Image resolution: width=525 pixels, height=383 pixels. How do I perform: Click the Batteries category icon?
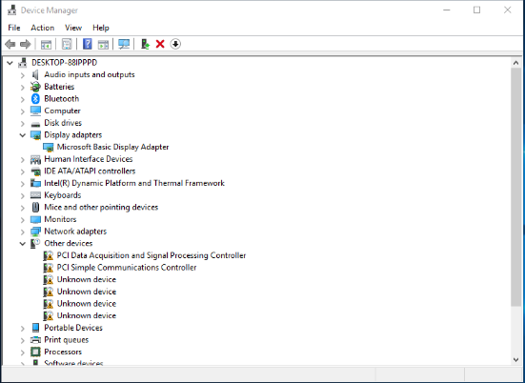[x=35, y=87]
